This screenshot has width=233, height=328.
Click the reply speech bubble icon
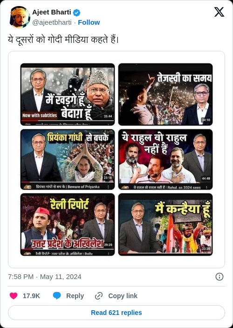point(57,296)
